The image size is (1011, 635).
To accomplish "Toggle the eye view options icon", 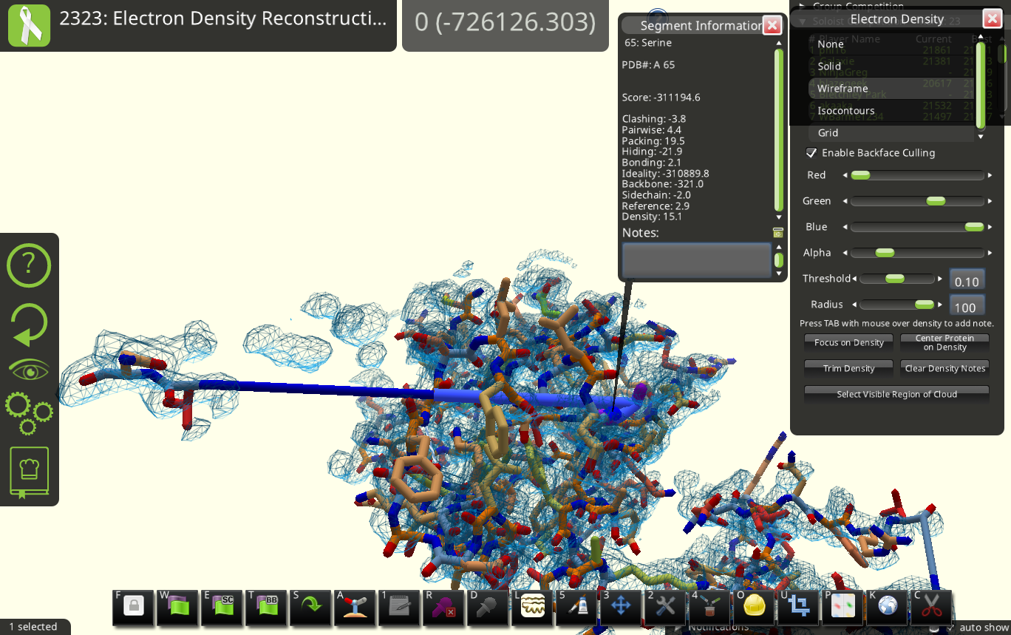I will 29,369.
